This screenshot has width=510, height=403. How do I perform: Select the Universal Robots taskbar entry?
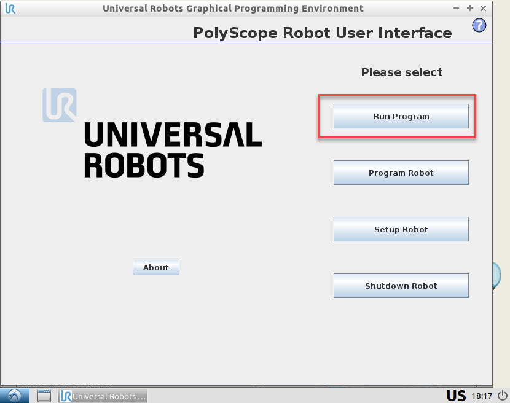click(103, 396)
